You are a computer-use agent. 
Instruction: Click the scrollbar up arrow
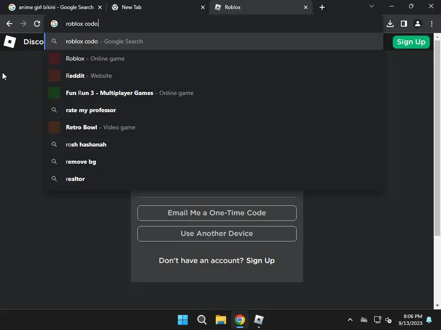[x=437, y=37]
